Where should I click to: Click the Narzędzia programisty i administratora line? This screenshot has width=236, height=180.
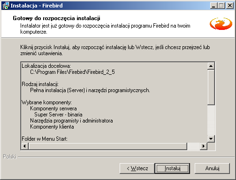click(x=71, y=121)
